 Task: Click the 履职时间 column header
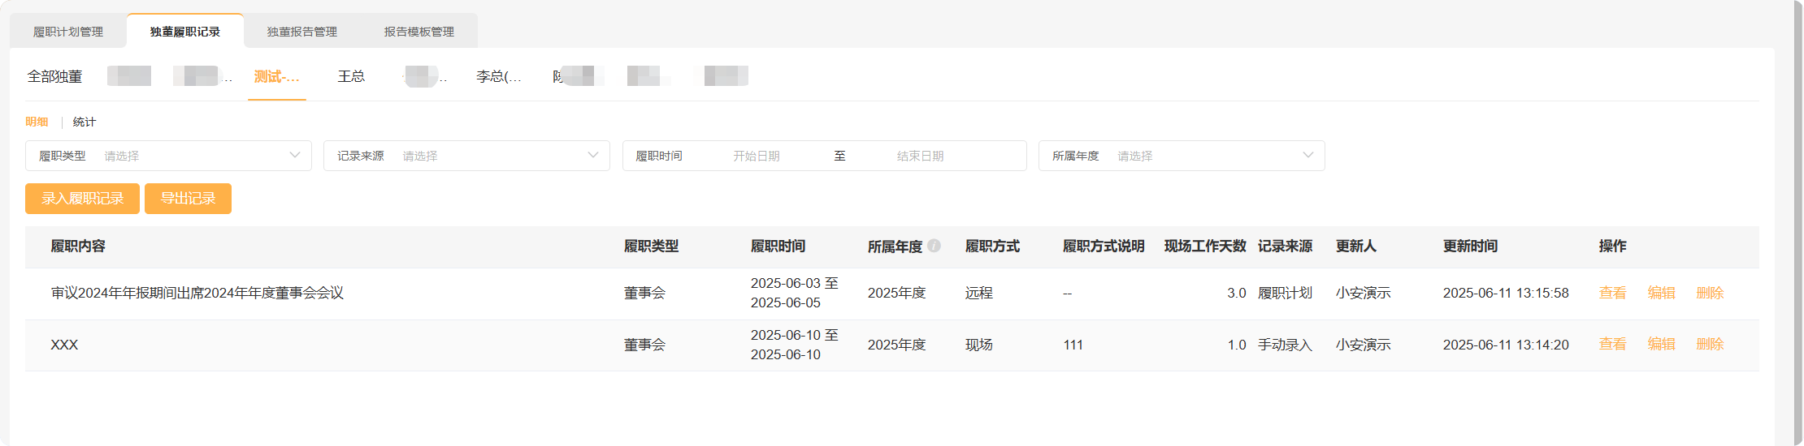coord(778,246)
